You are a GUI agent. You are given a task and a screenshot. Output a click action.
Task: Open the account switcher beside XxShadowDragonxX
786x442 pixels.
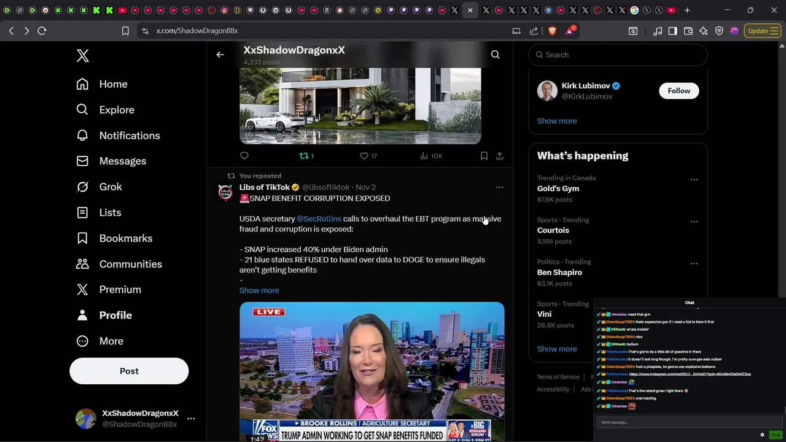click(x=191, y=419)
